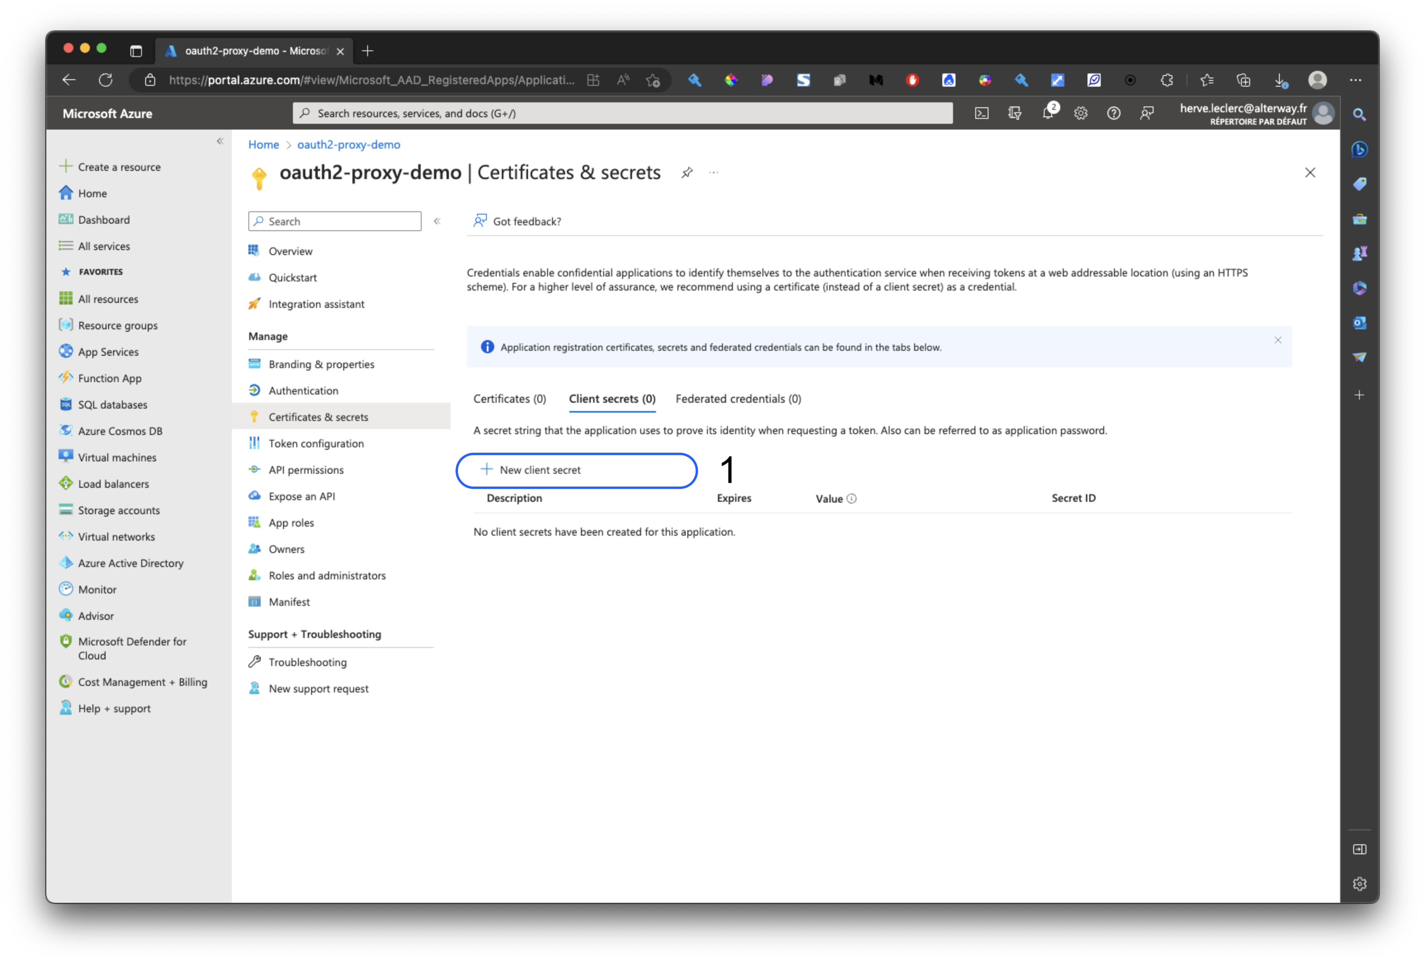Open directories and subscriptions filter icon
The width and height of the screenshot is (1425, 964).
(1015, 113)
